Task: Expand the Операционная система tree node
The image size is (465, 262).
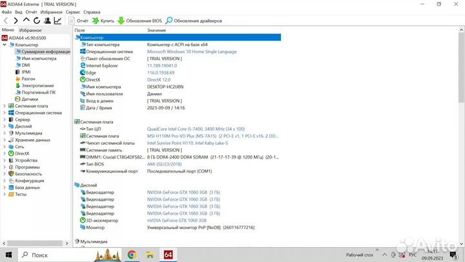Action: pos(5,113)
